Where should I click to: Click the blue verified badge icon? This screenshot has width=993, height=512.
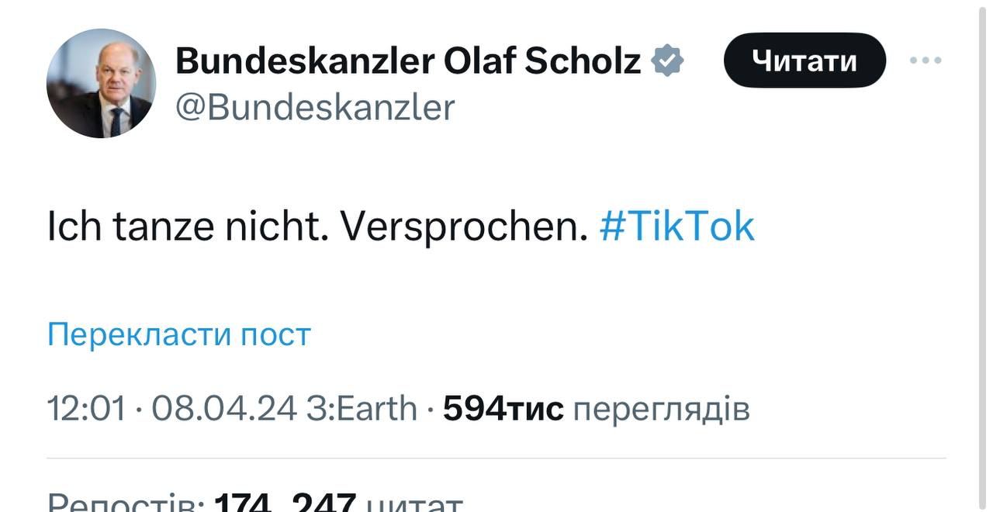coord(667,61)
